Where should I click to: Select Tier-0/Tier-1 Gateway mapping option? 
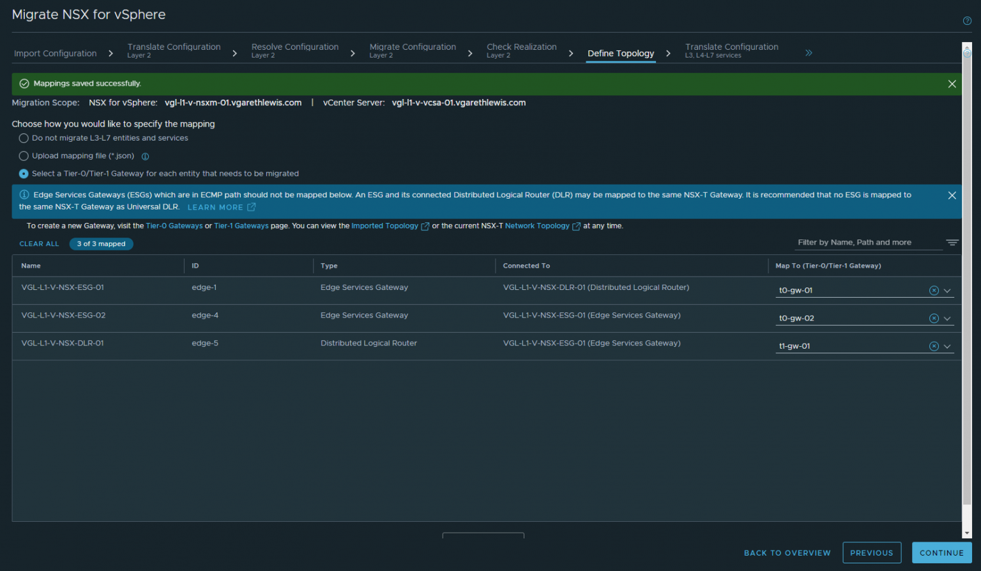point(24,173)
